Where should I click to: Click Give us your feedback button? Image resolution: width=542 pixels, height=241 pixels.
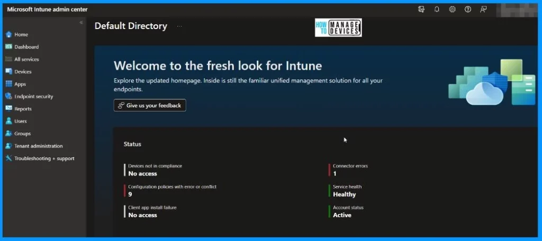(x=150, y=105)
